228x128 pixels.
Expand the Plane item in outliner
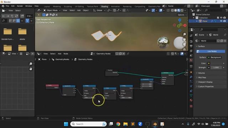point(197,21)
